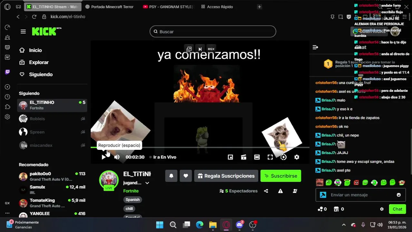Switch to Portada Minecraft Terror tab

pyautogui.click(x=109, y=6)
